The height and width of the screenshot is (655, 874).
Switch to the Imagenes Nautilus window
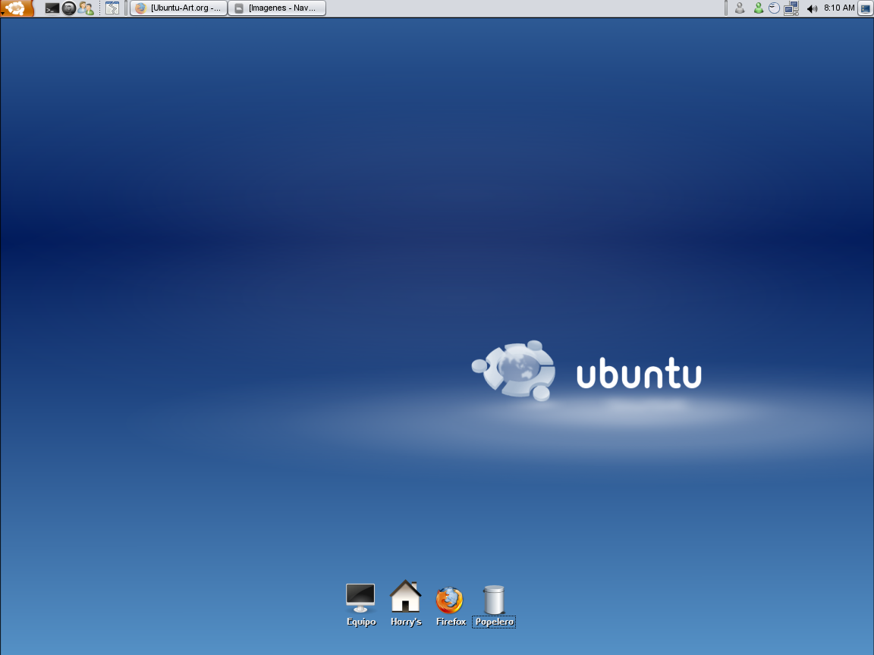(x=277, y=8)
